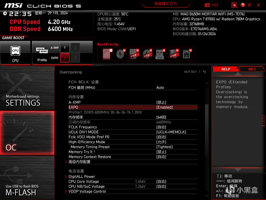The width and height of the screenshot is (266, 200).
Task: Switch to EZ mode (简易模式 F7)
Action: click(x=165, y=4)
